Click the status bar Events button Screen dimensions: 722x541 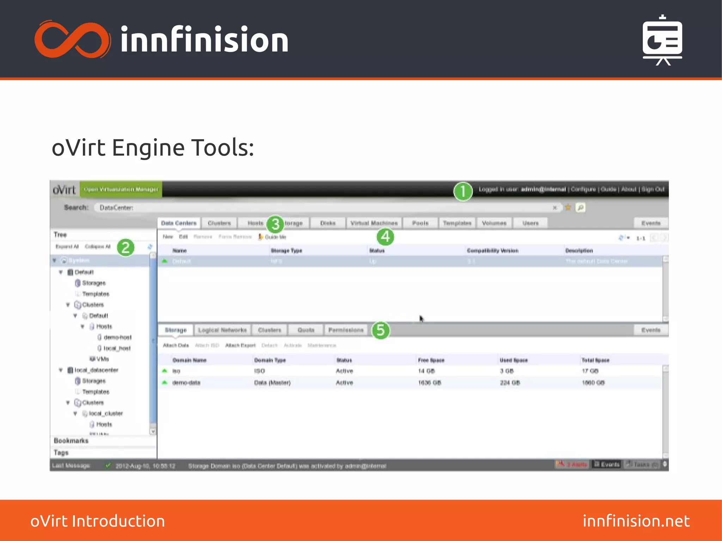tap(607, 465)
